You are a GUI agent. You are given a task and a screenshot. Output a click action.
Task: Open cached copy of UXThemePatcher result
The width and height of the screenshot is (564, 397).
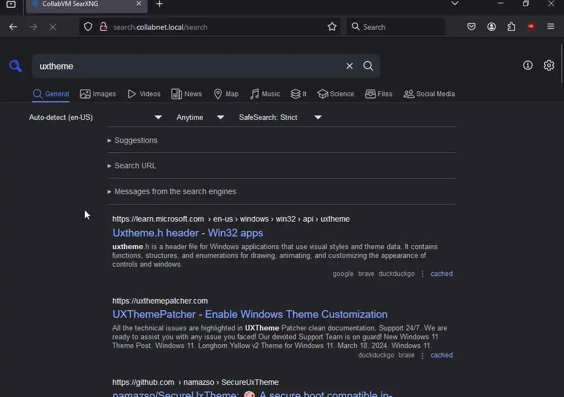coord(442,355)
